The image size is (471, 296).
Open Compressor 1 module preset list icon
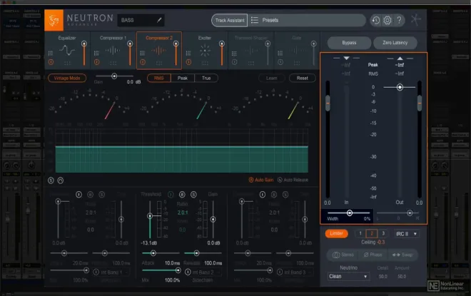tap(96, 53)
